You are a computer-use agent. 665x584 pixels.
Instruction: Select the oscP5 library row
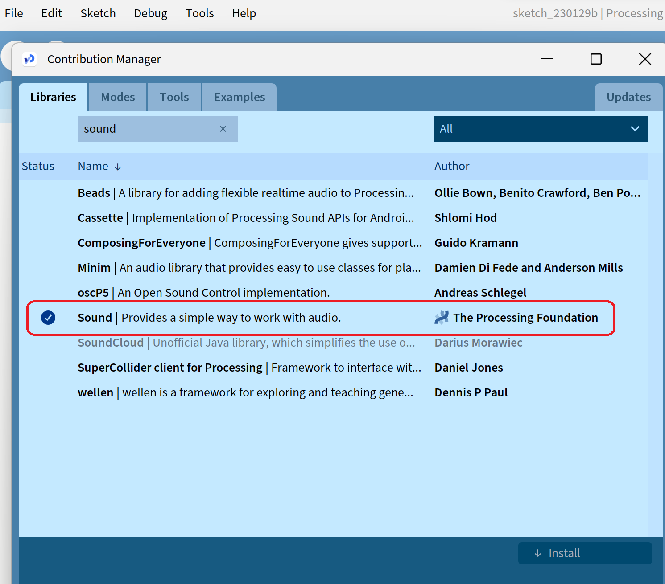coord(334,293)
